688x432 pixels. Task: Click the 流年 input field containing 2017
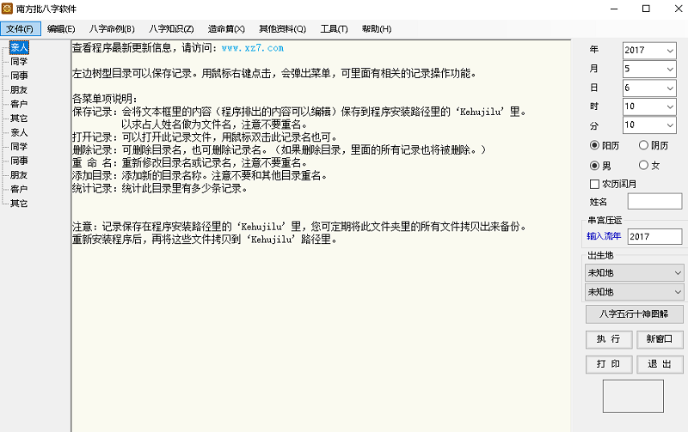coord(654,236)
